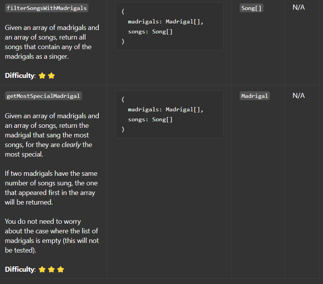Click the filterSongsWithMadrigals function name badge
The width and height of the screenshot is (323, 284).
click(47, 7)
